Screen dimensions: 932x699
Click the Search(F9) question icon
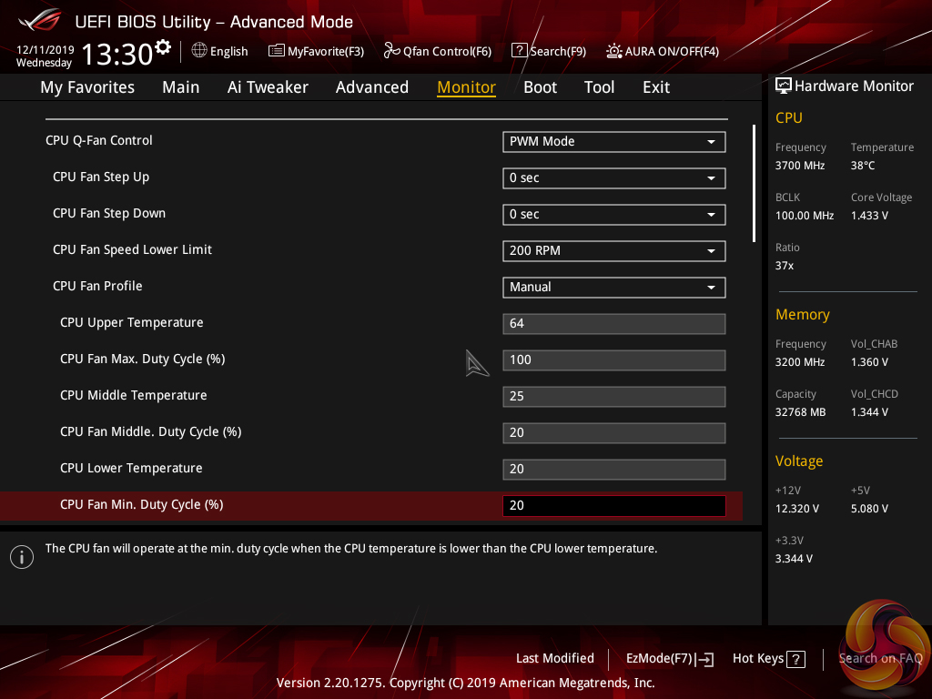519,51
